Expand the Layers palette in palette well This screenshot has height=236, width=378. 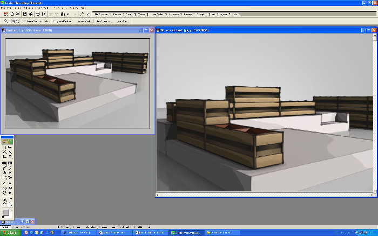223,14
